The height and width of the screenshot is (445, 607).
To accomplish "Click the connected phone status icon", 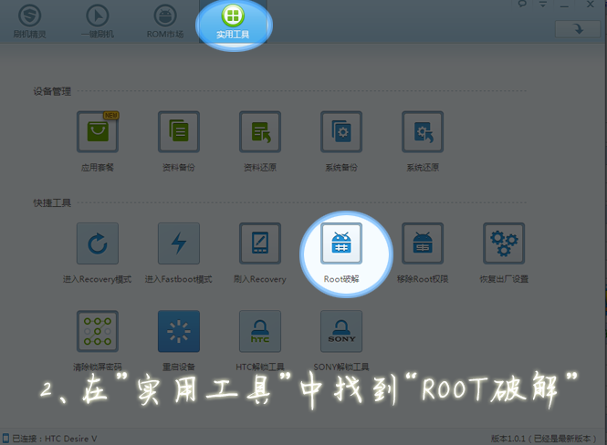I will pos(5,439).
